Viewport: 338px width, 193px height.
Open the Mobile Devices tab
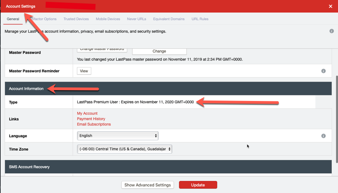[x=108, y=19]
